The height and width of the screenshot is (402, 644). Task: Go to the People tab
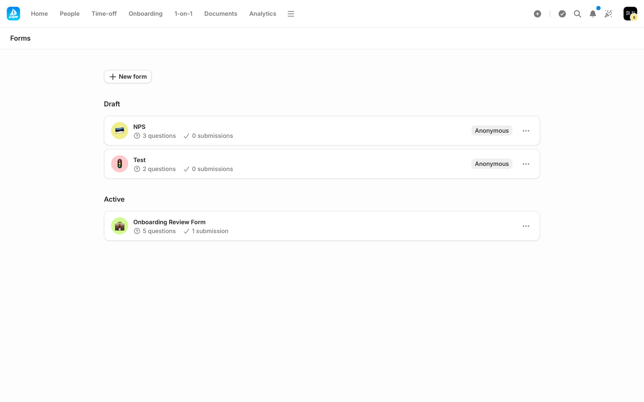pyautogui.click(x=69, y=14)
